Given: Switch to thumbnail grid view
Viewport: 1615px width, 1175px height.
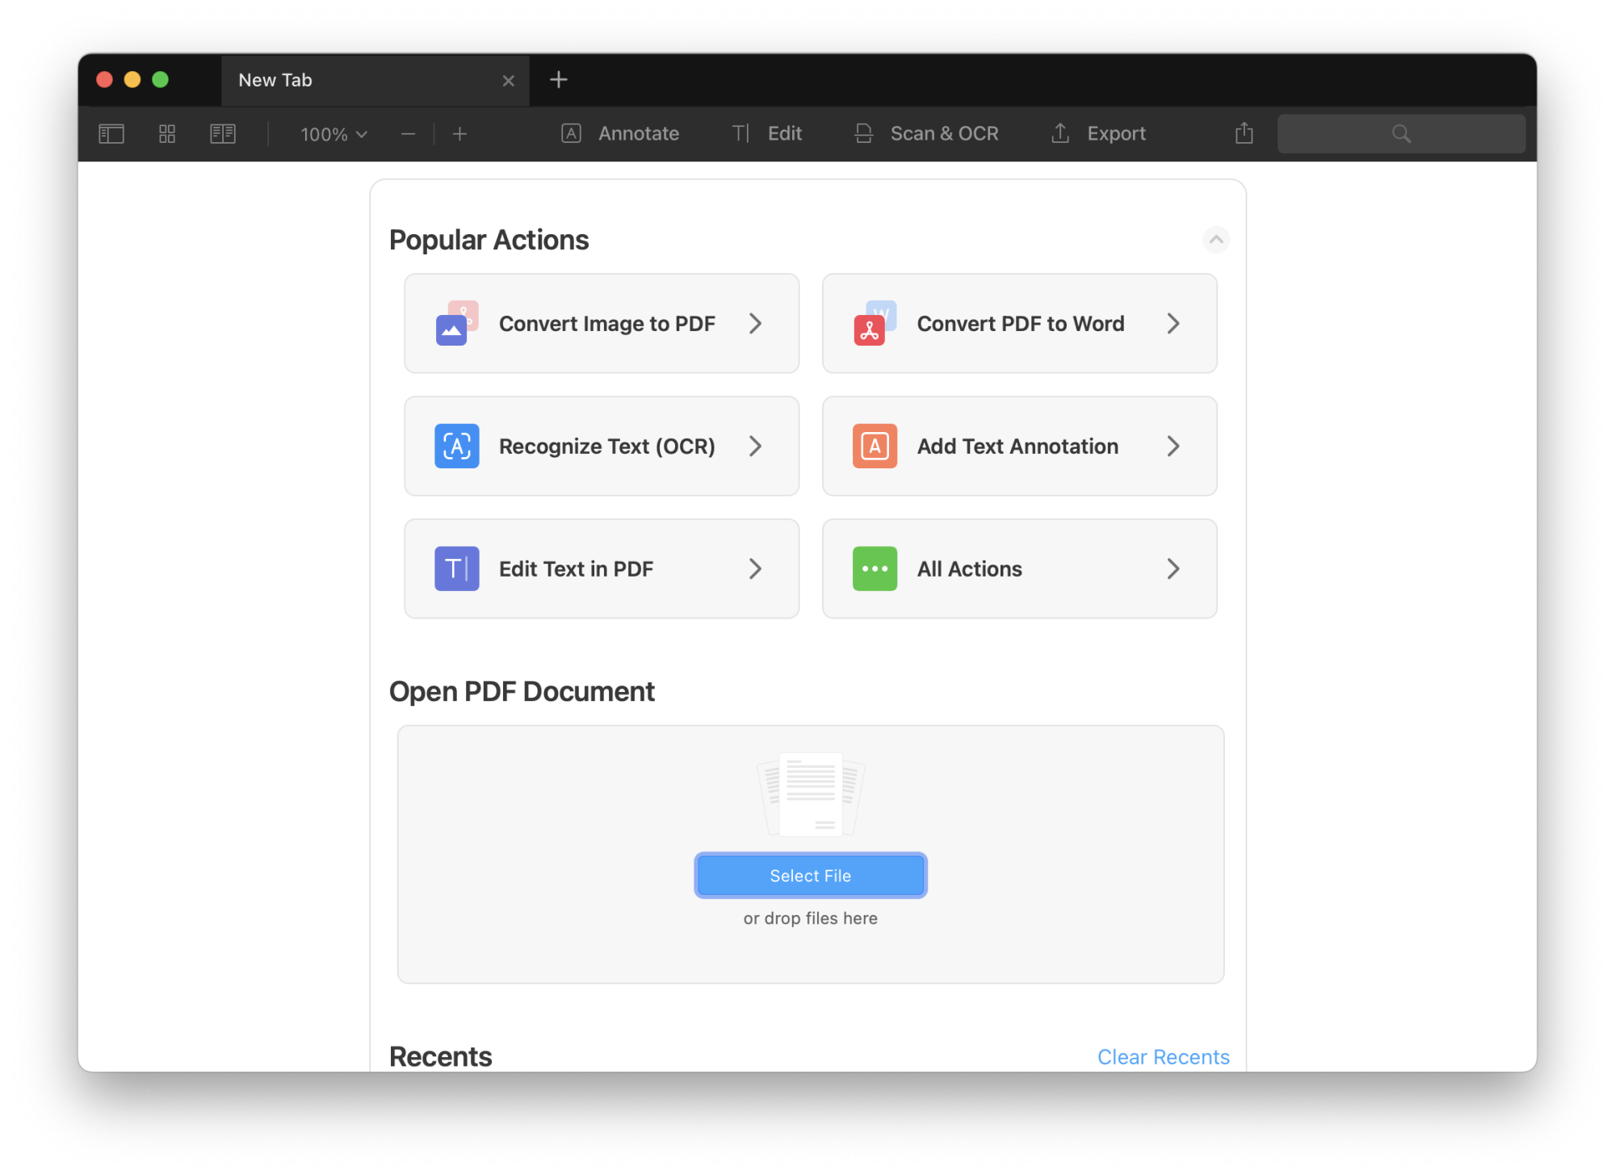Looking at the screenshot, I should coord(167,134).
